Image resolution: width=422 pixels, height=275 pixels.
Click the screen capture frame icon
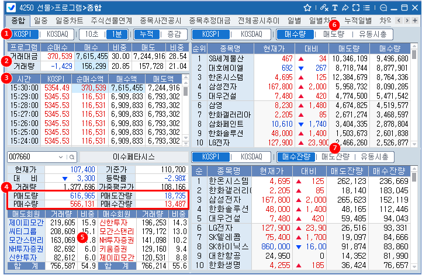pyautogui.click(x=356, y=8)
